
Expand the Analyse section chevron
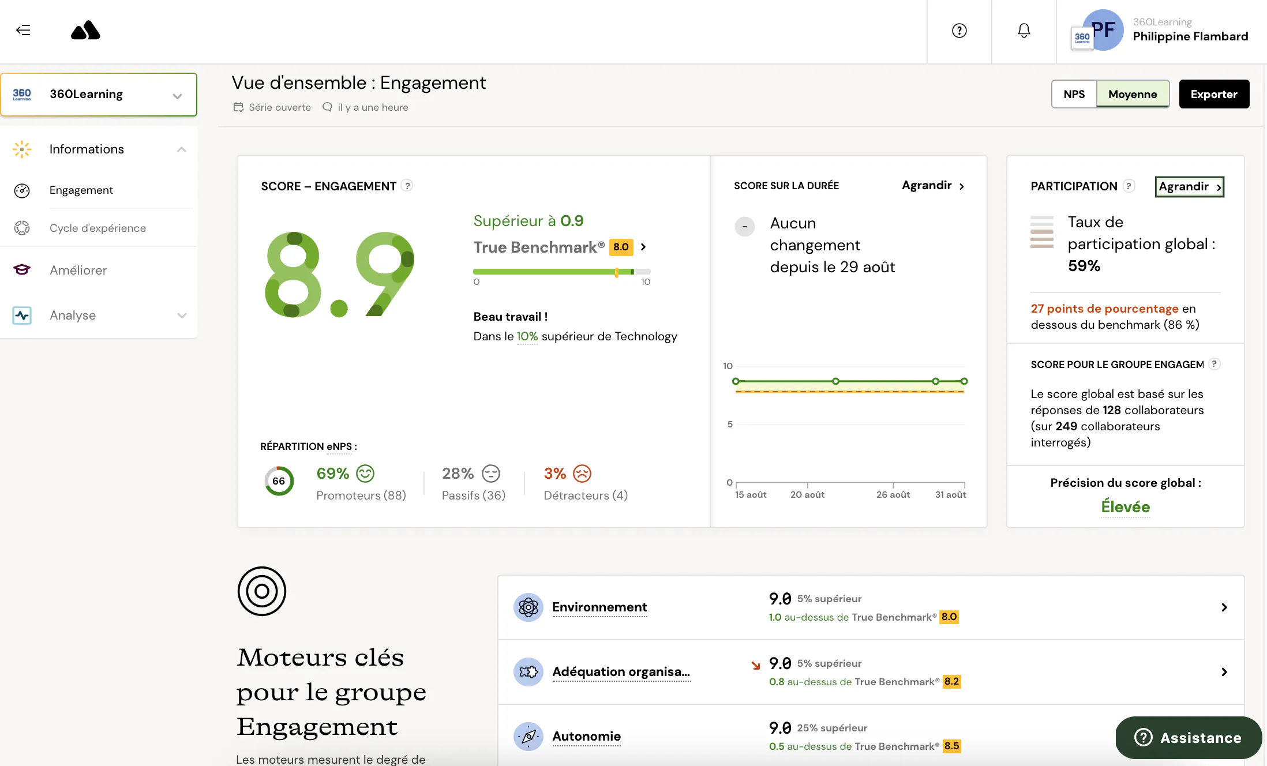pos(182,316)
